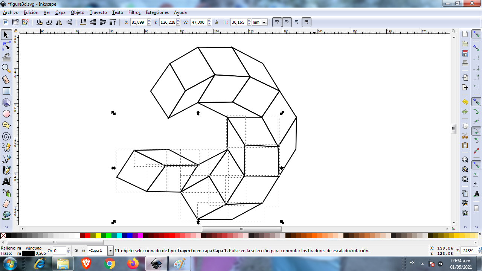Expand commands bar overflow chevron
This screenshot has width=482, height=271.
(x=465, y=227)
